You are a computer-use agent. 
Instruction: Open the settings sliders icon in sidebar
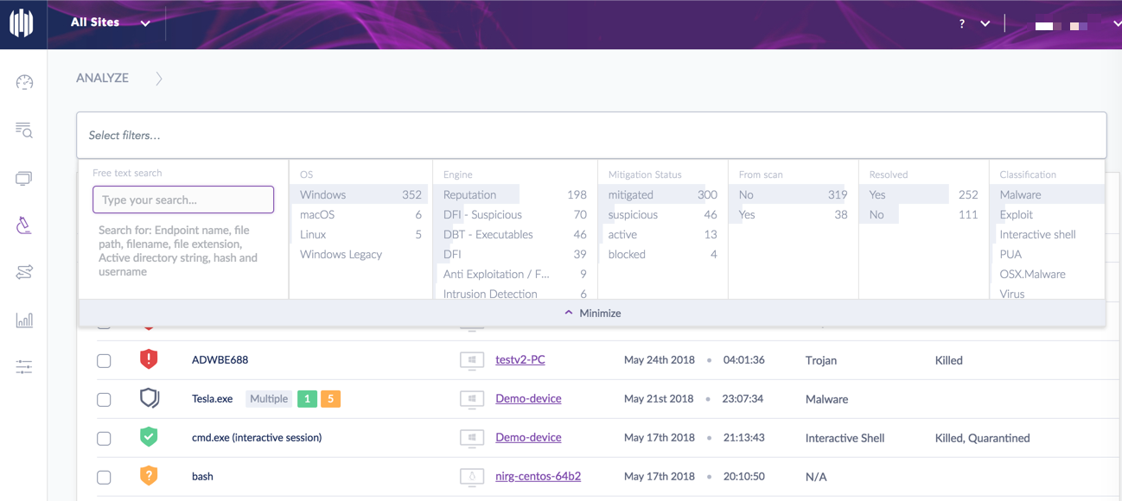click(x=24, y=367)
